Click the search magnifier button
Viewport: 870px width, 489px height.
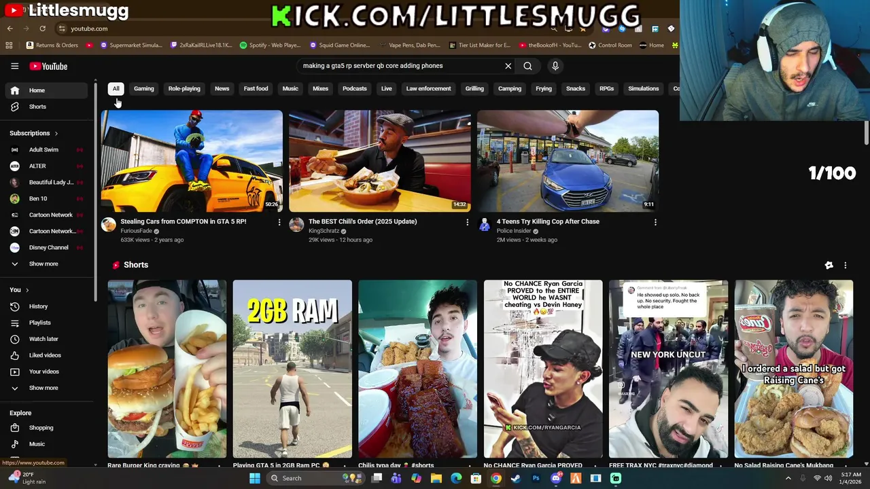527,66
